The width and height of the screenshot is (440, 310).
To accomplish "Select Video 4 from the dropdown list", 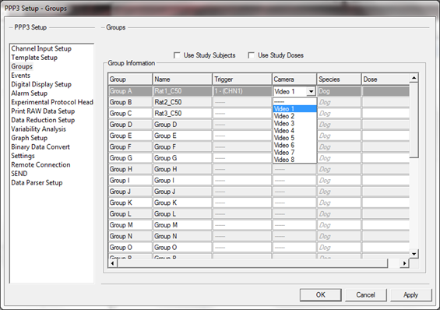I will click(x=294, y=131).
